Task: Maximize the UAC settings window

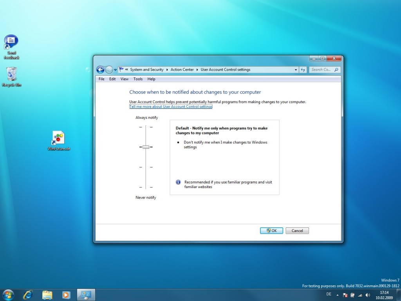Action: [322, 59]
